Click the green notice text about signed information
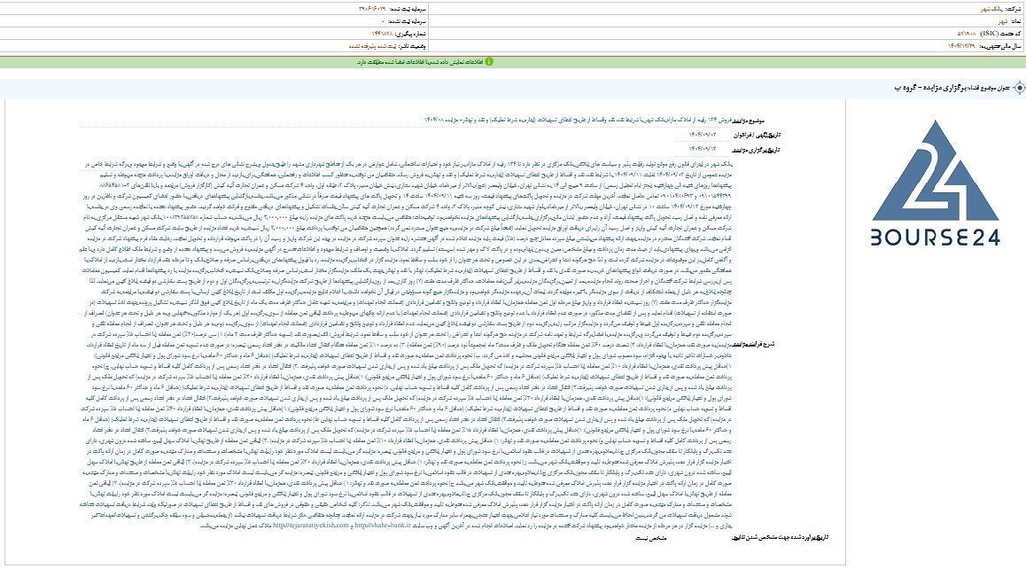1026x569 pixels. tap(419, 61)
